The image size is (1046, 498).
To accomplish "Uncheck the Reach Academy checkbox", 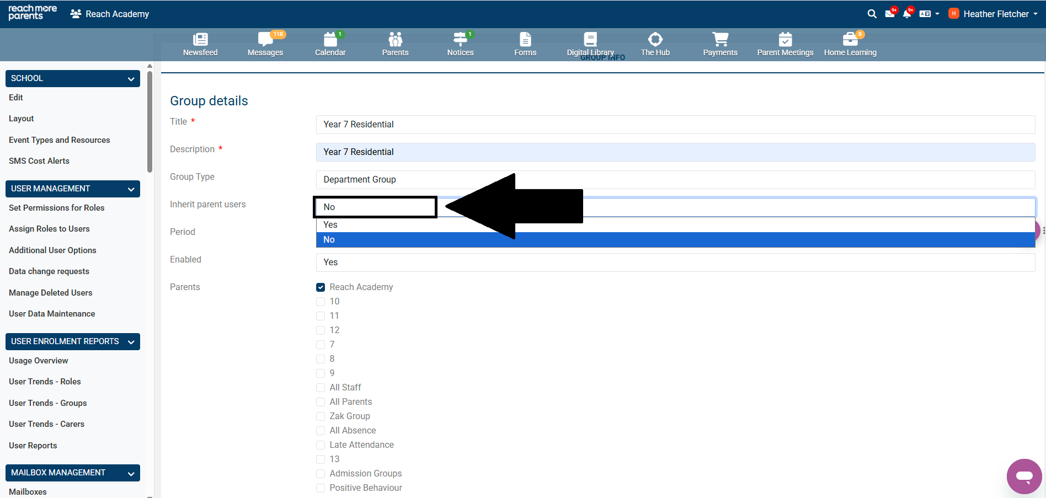I will tap(321, 287).
